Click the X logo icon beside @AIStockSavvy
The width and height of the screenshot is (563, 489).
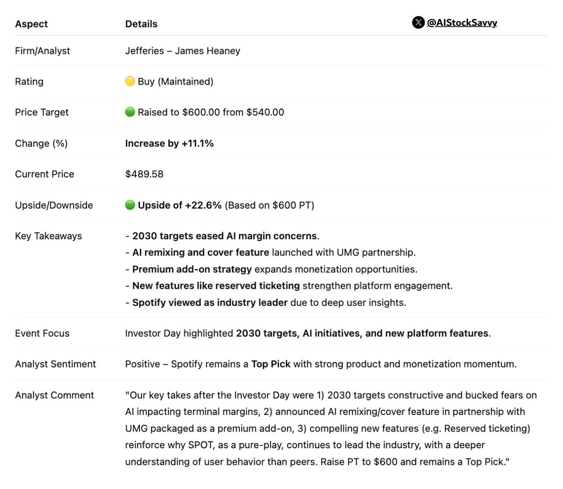click(x=418, y=23)
